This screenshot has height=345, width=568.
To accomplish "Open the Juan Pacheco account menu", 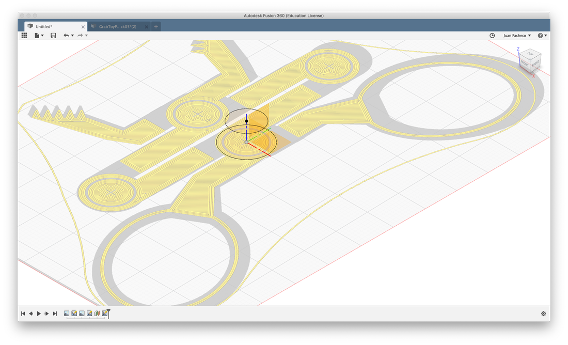I will coord(517,36).
